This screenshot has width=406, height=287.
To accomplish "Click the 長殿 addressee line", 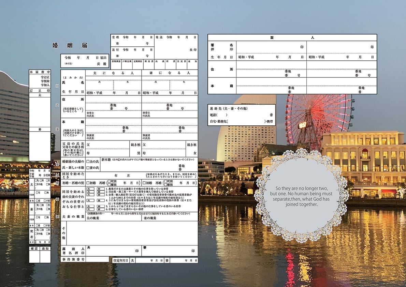I will [85, 64].
